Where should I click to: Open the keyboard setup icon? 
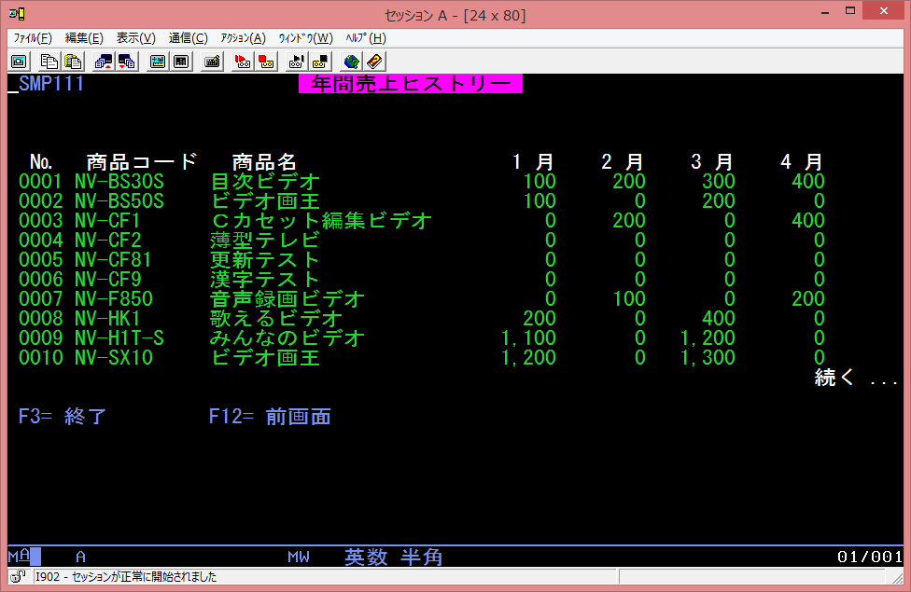212,62
